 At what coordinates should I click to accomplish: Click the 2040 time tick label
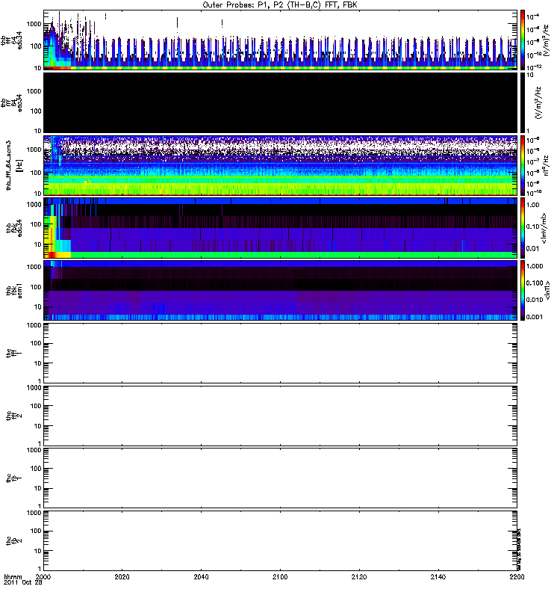pyautogui.click(x=201, y=578)
